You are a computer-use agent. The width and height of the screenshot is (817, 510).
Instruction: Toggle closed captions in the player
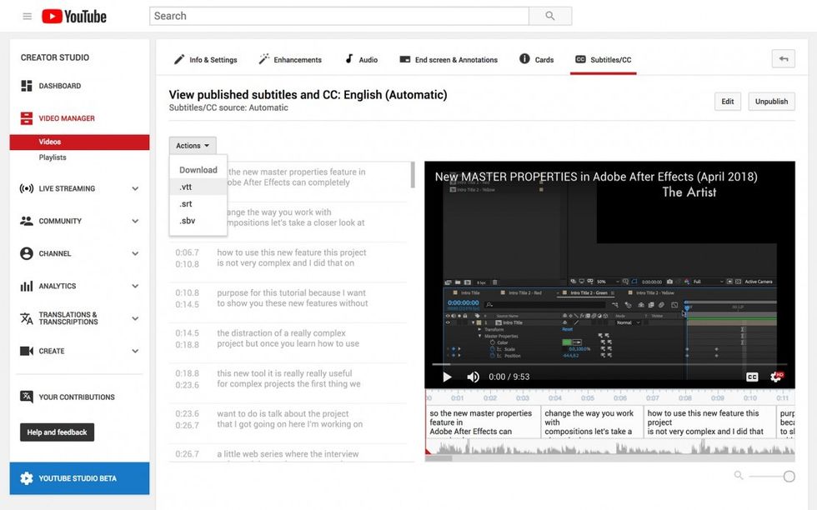click(752, 377)
